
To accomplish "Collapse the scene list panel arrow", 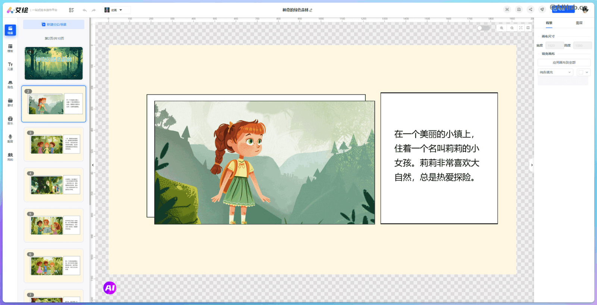I will tap(93, 165).
